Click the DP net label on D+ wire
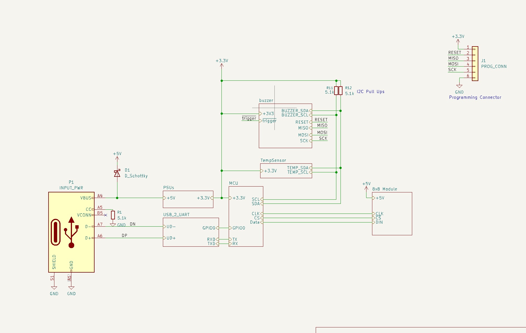 tap(124, 236)
